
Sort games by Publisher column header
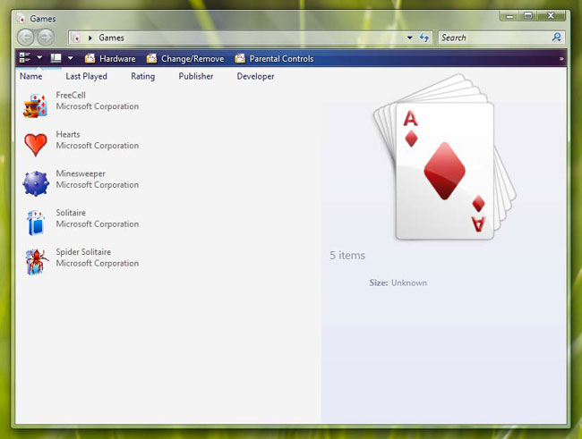195,77
